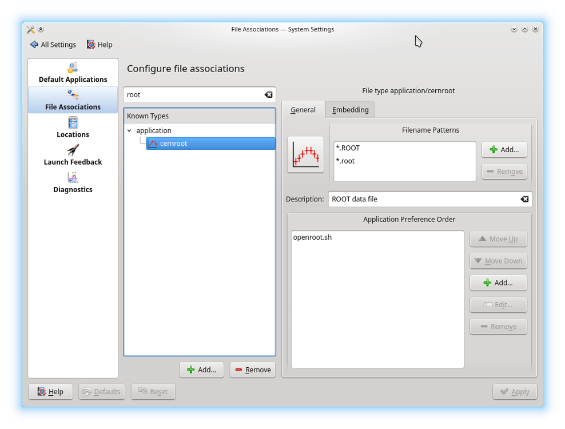Switch to the Embedding tab

[350, 110]
